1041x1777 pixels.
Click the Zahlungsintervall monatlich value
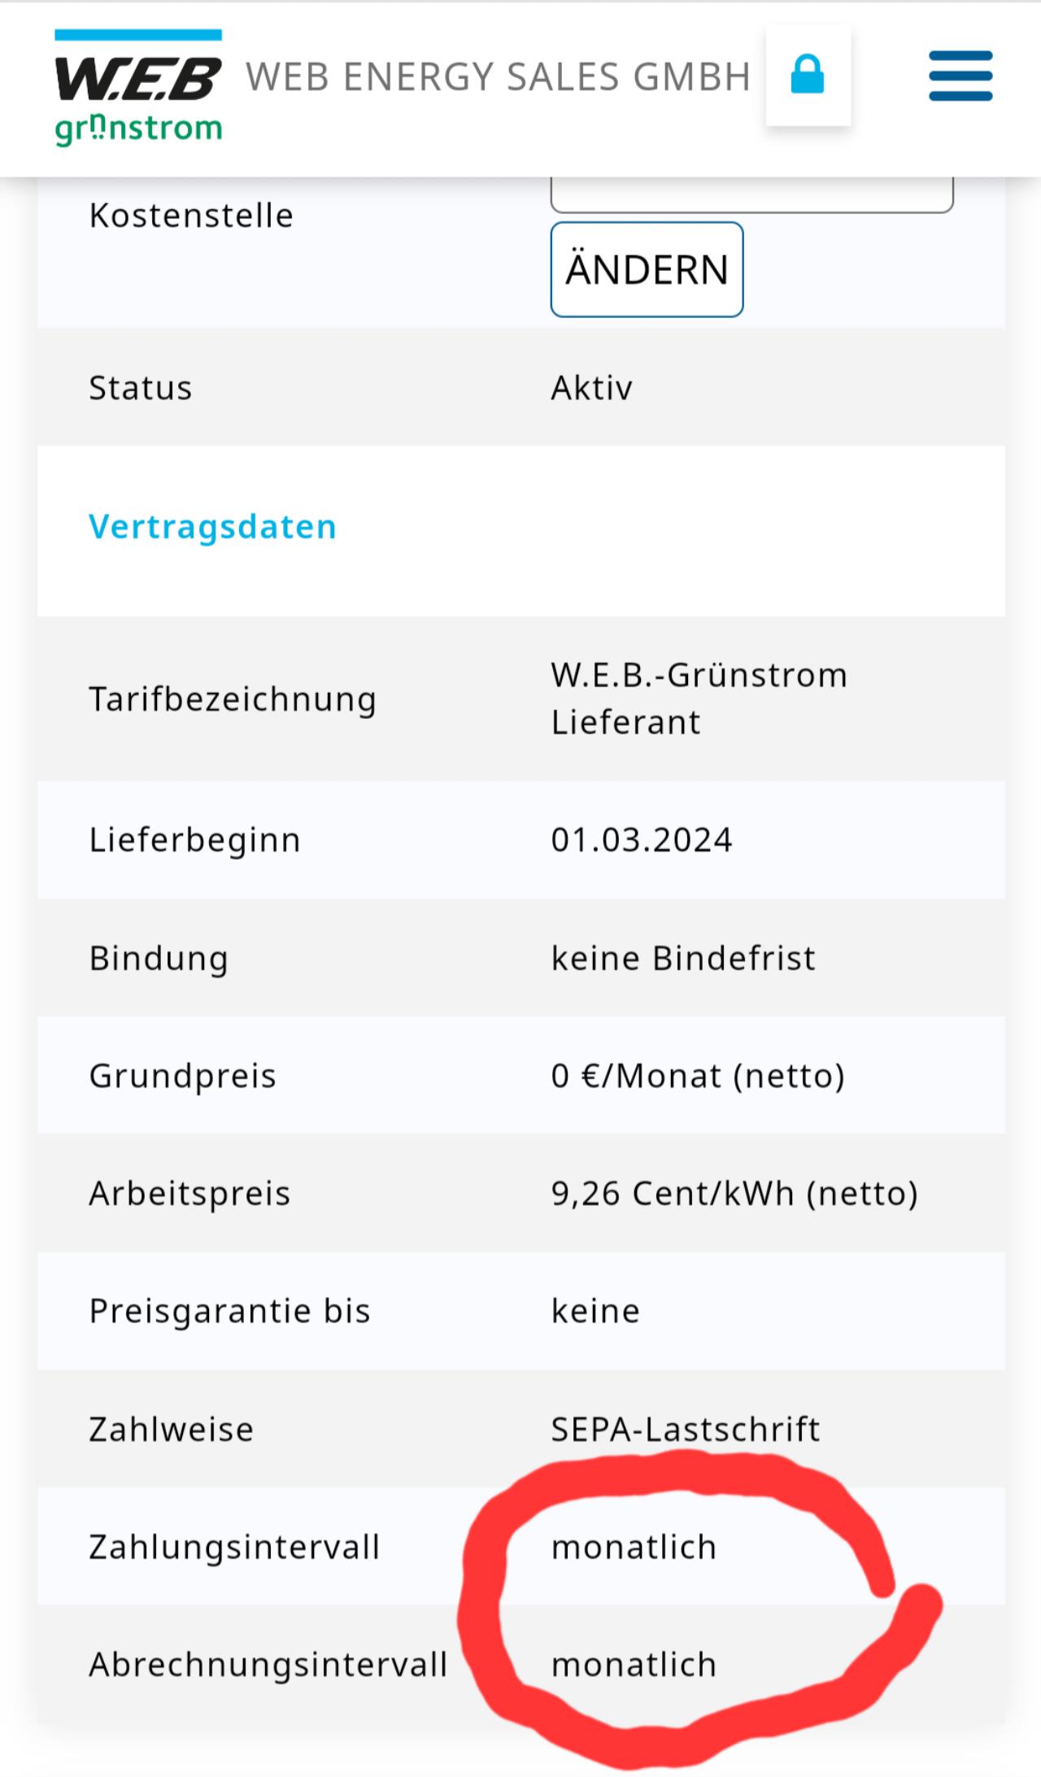634,1547
